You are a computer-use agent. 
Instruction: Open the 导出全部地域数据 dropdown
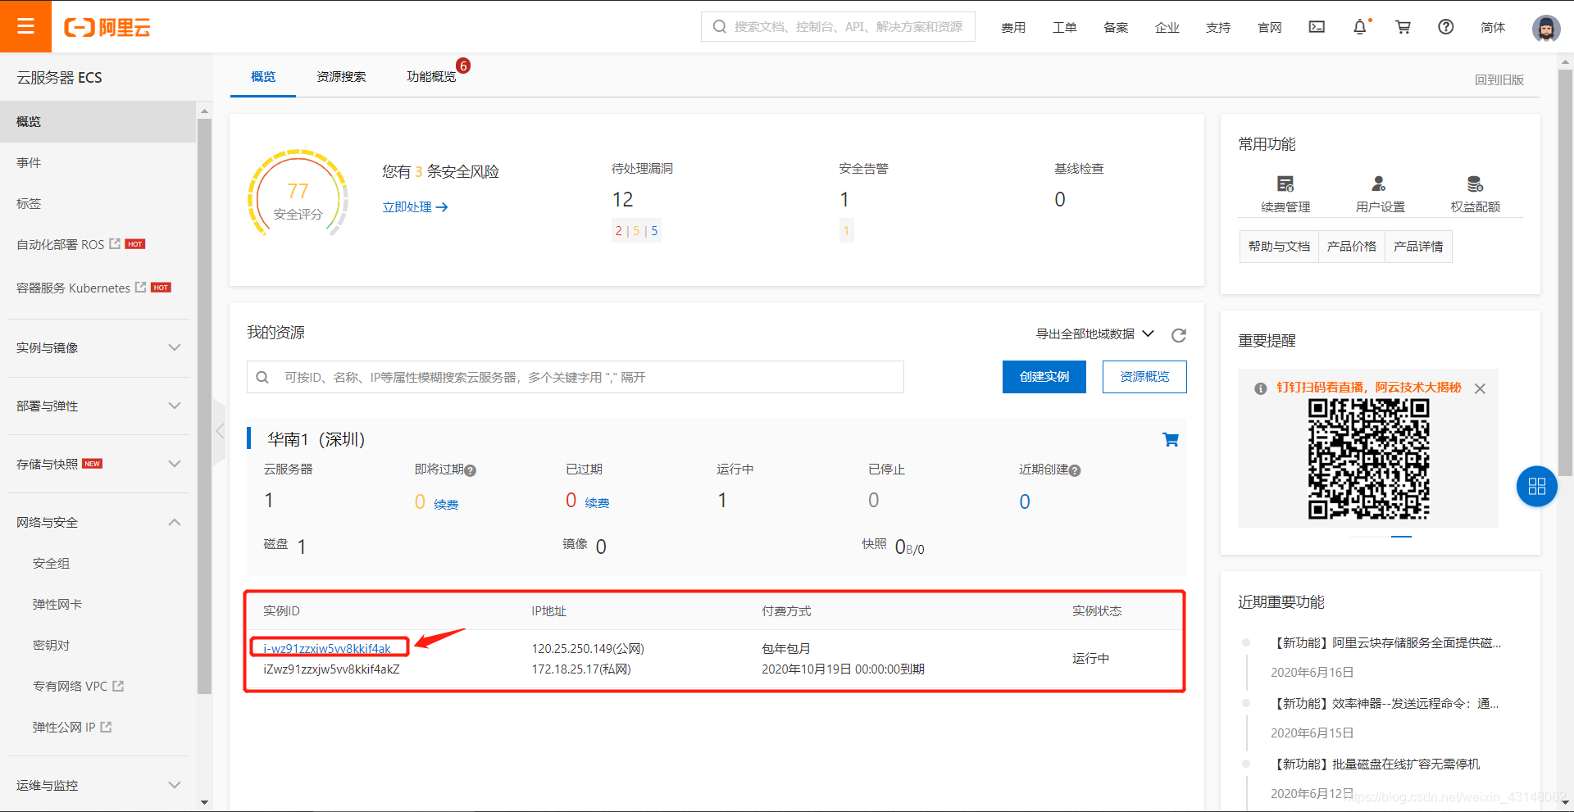click(x=1094, y=333)
